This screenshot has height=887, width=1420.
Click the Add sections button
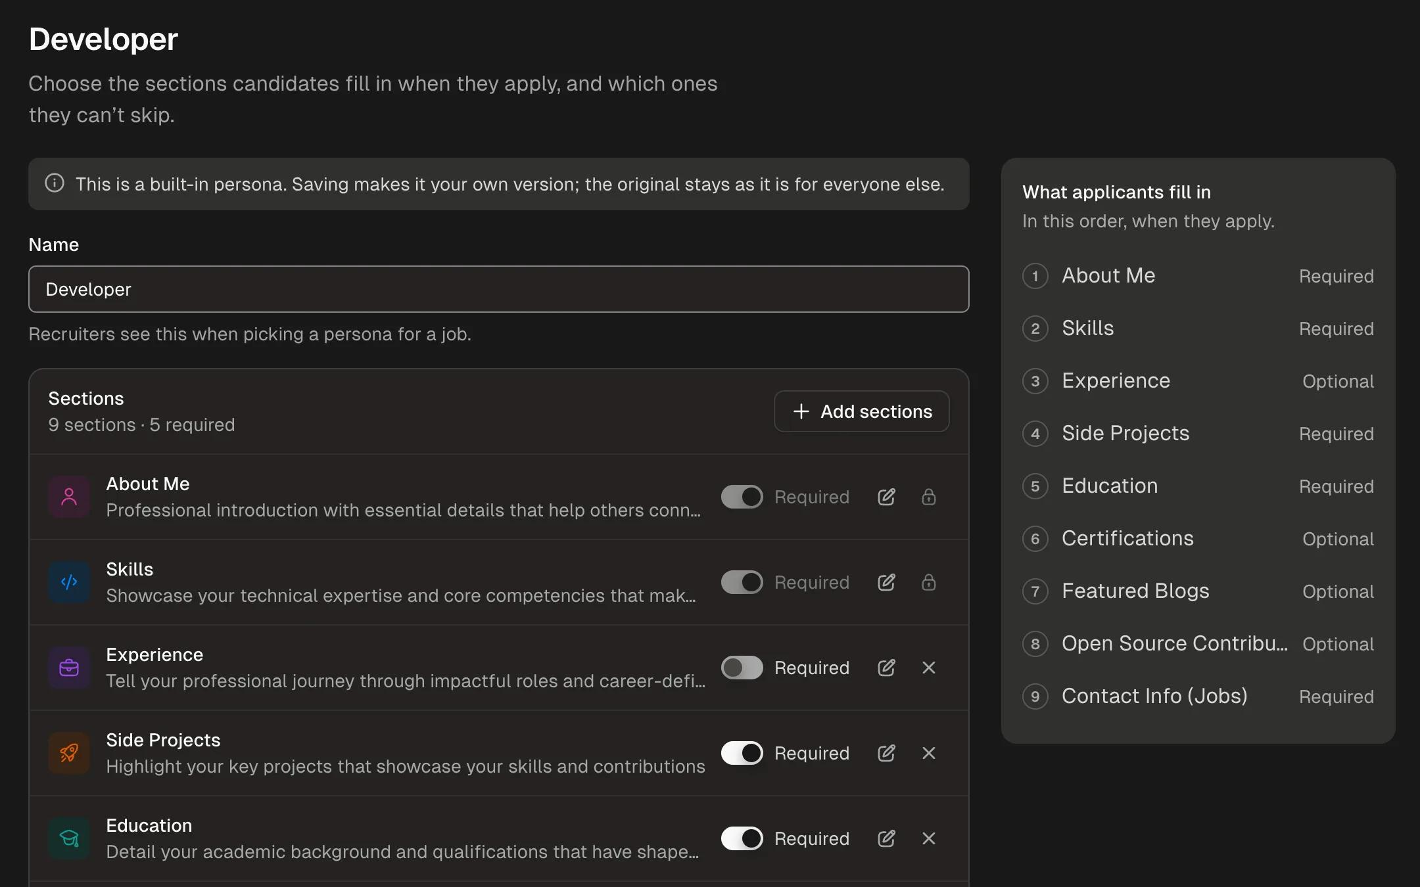click(x=861, y=411)
